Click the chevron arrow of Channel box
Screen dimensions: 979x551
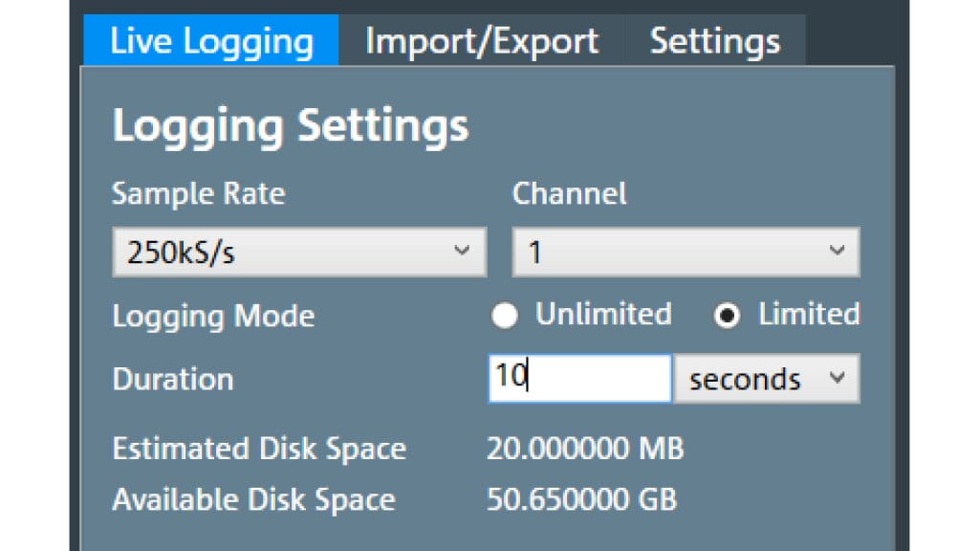[837, 252]
